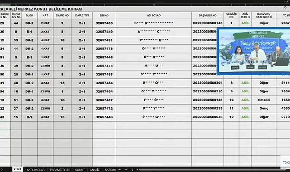Click the vertical dots tab bar splitter
The width and height of the screenshot is (290, 172).
(133, 170)
